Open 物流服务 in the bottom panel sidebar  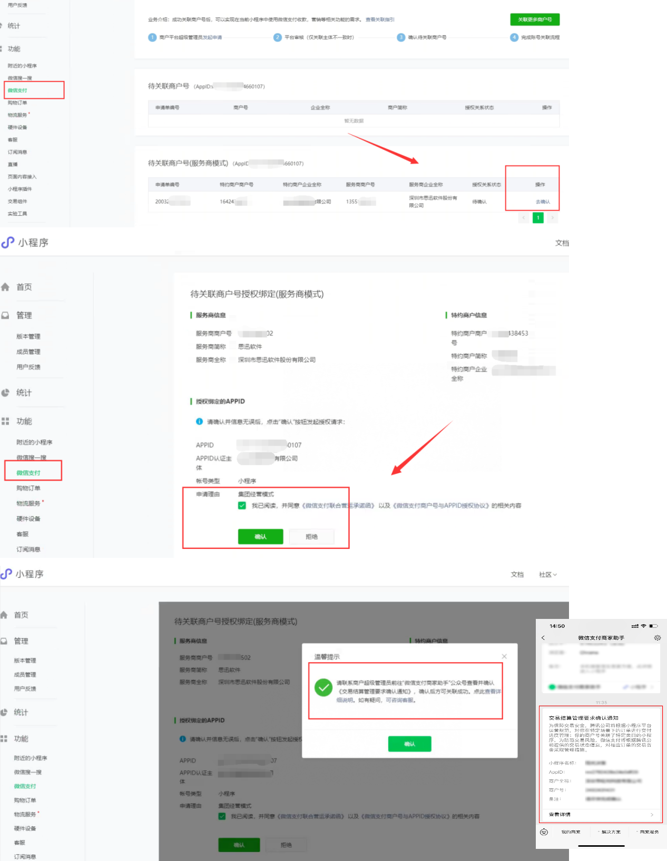[x=25, y=814]
